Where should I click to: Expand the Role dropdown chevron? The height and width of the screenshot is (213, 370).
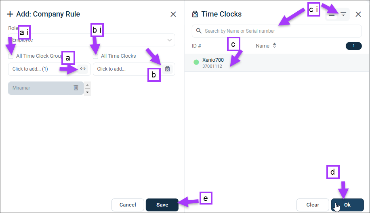pyautogui.click(x=169, y=40)
